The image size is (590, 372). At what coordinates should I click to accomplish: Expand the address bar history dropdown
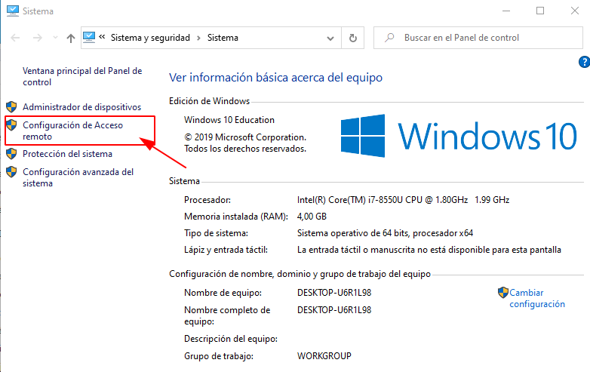click(x=330, y=38)
